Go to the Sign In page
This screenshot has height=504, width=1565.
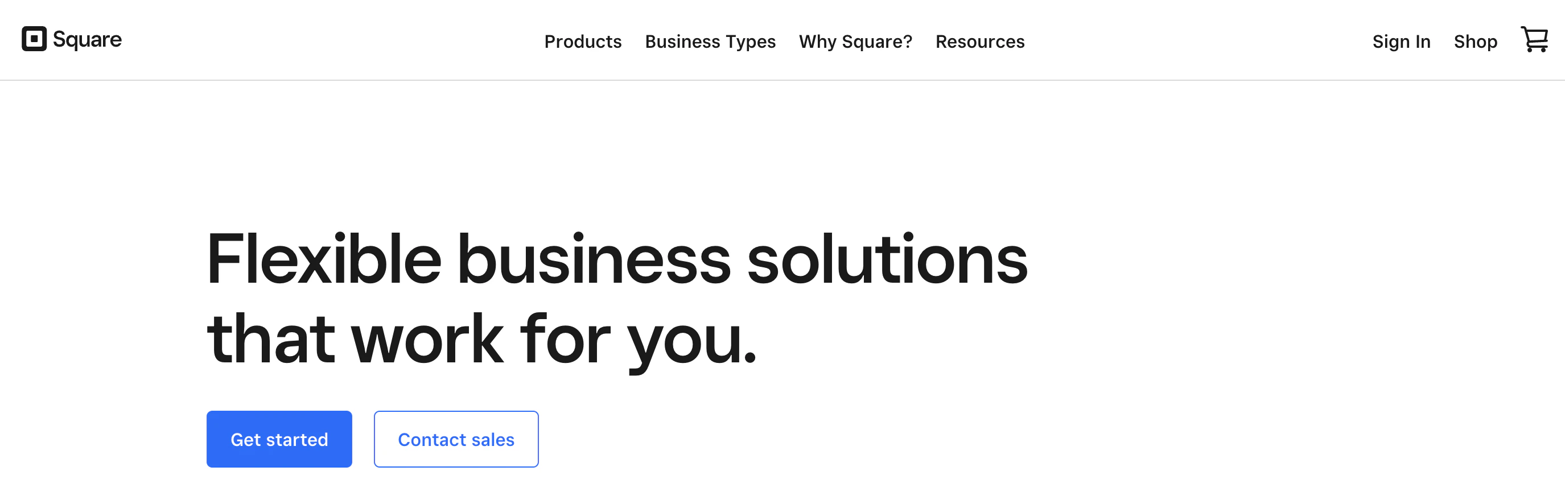(x=1401, y=42)
